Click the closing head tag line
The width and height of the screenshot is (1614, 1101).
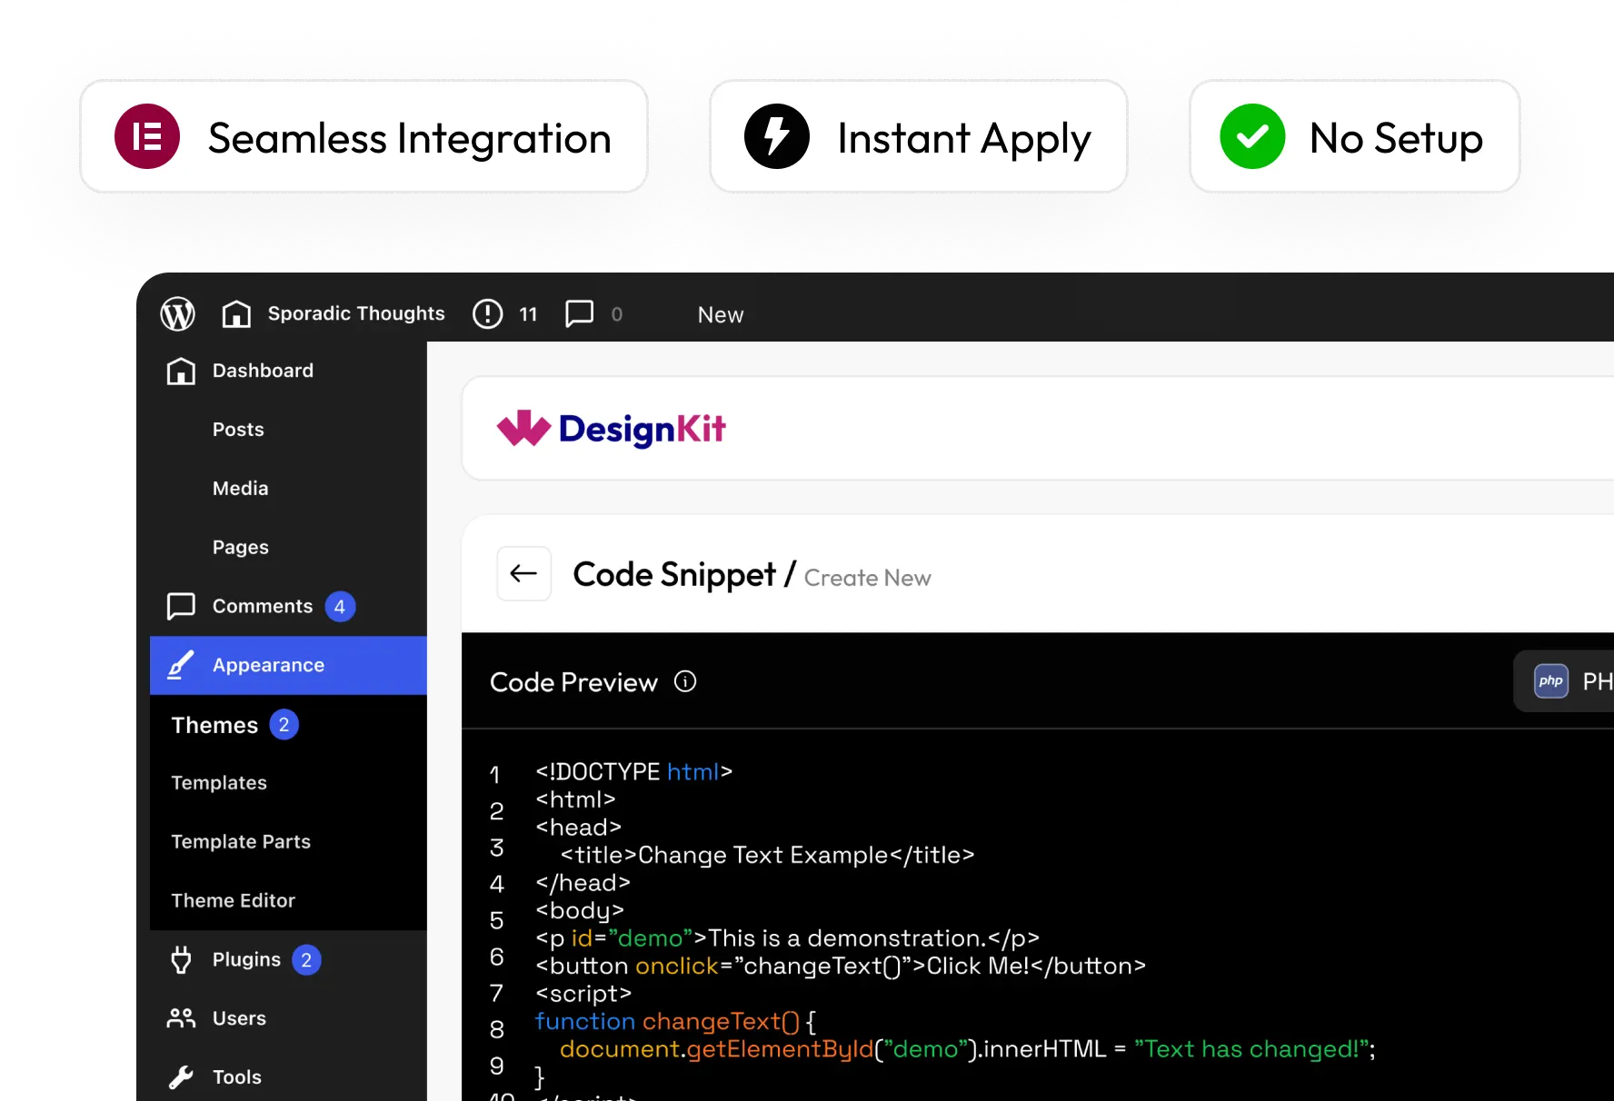click(583, 882)
